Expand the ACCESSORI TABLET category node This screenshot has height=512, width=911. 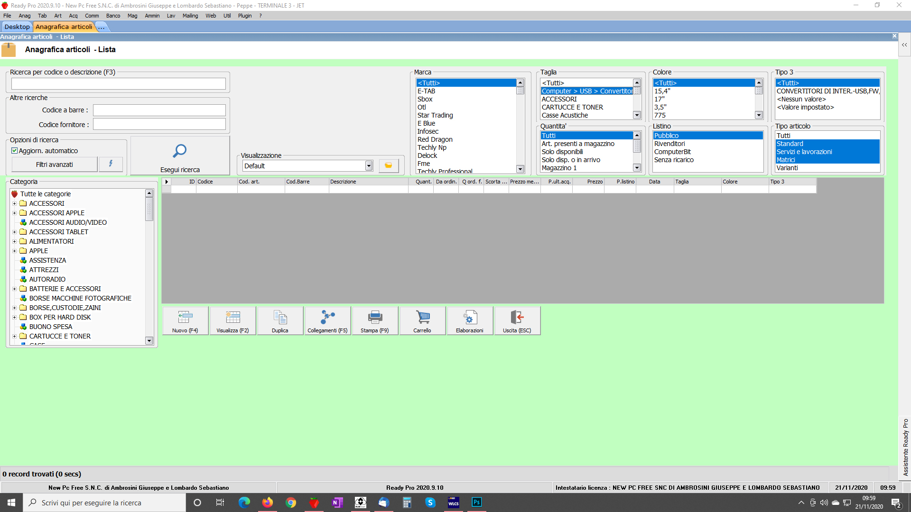pyautogui.click(x=14, y=232)
